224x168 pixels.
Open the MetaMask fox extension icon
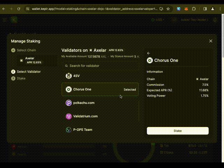point(186,9)
